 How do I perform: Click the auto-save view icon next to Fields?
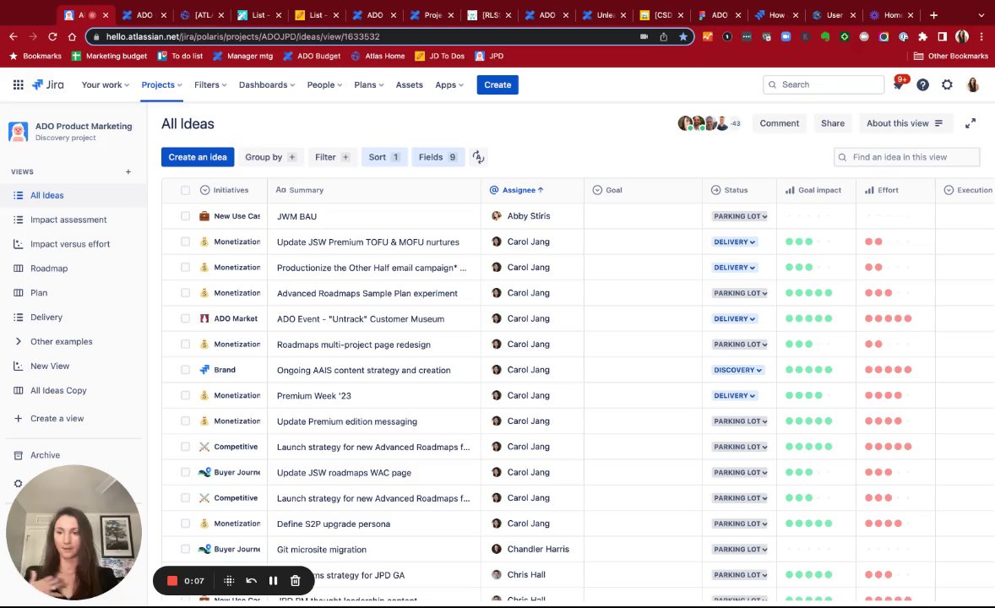(x=478, y=157)
